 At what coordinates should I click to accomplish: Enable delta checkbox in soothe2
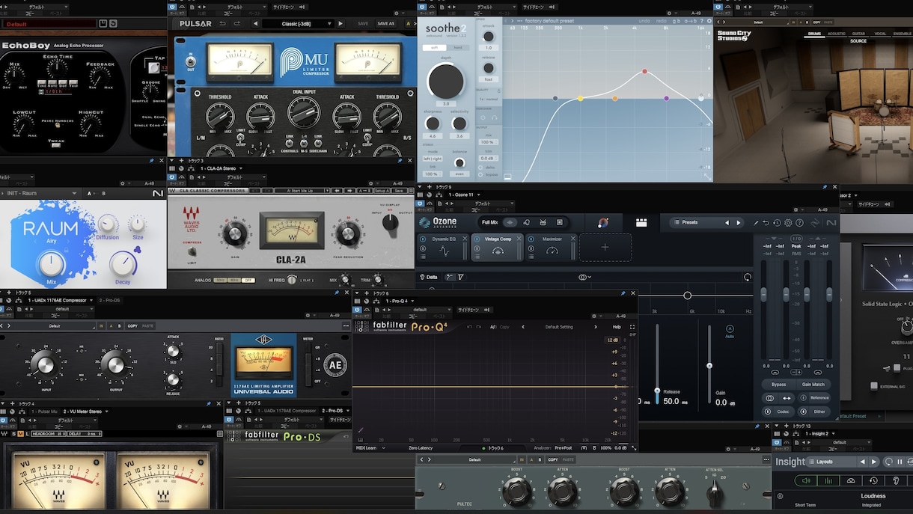(x=480, y=167)
